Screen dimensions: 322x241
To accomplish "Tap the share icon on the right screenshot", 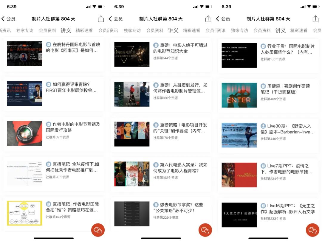I will (315, 18).
